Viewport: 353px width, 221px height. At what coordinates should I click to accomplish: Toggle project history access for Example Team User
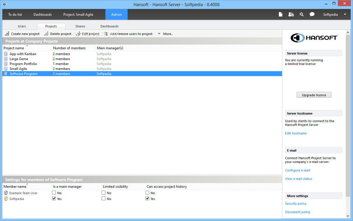pyautogui.click(x=147, y=193)
